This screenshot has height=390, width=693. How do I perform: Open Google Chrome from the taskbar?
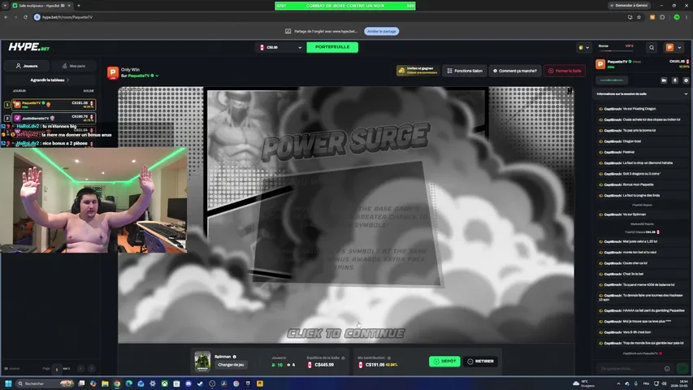(x=117, y=383)
